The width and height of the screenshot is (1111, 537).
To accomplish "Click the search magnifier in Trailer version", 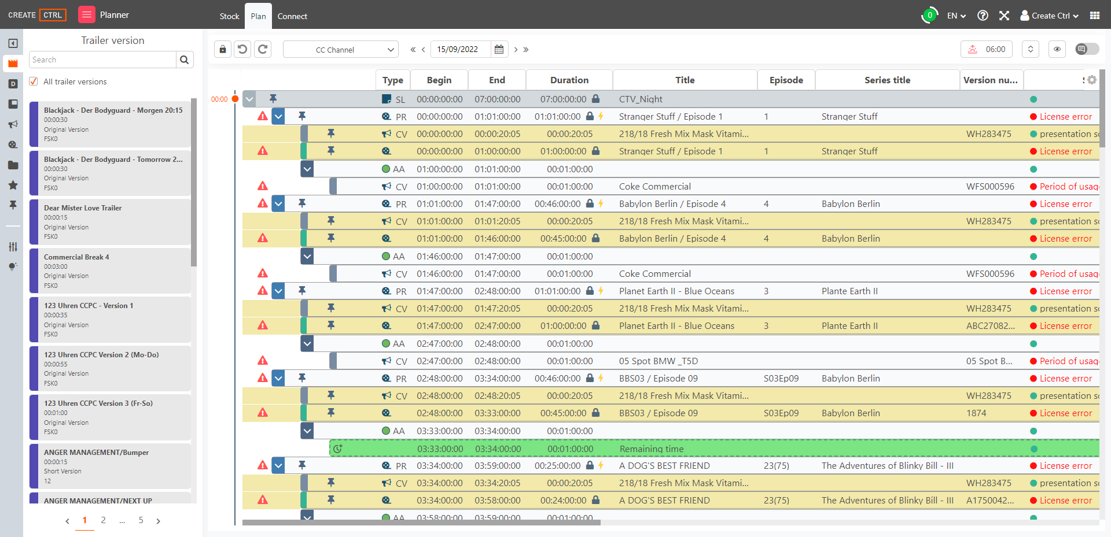I will pos(185,60).
